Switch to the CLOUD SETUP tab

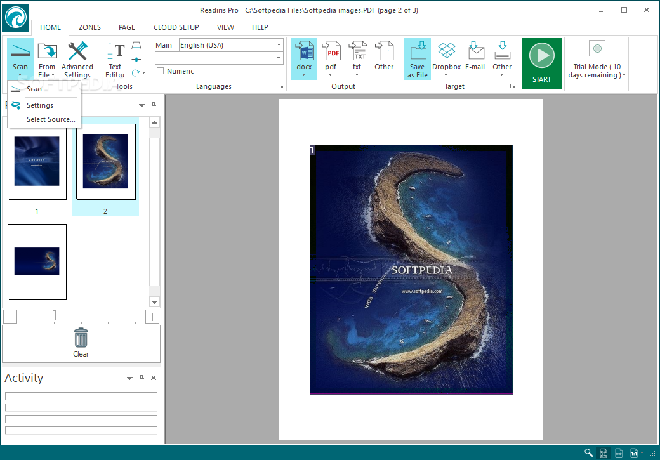pyautogui.click(x=176, y=27)
